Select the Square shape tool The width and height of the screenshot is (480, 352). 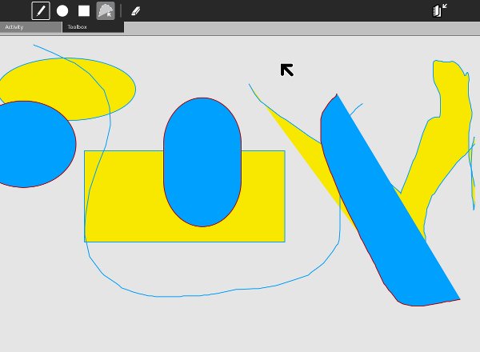84,11
